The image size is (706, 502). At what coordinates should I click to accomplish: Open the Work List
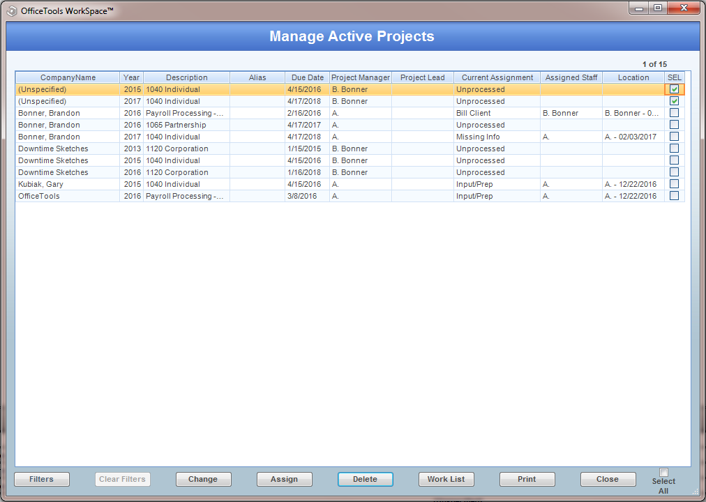click(x=446, y=479)
